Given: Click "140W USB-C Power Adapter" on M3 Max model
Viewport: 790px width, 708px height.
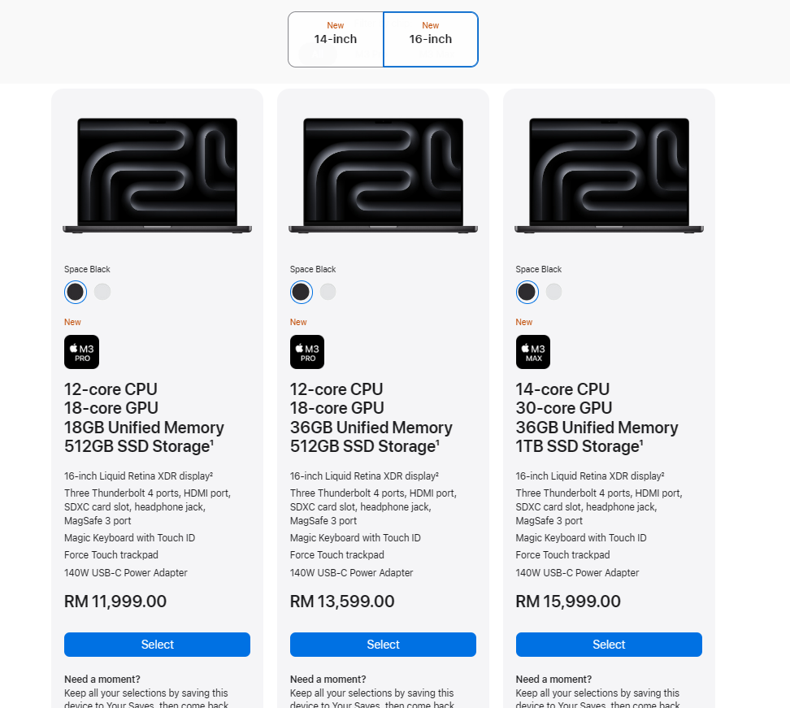Looking at the screenshot, I should tap(577, 573).
